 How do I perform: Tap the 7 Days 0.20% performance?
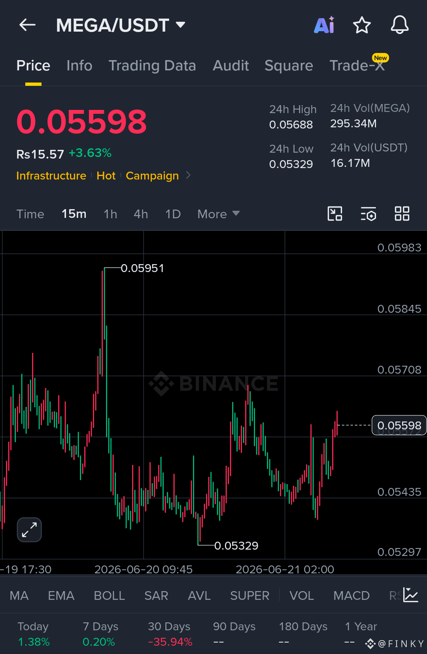pos(100,634)
